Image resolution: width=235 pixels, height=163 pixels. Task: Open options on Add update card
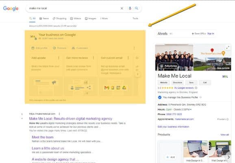[x=59, y=58]
